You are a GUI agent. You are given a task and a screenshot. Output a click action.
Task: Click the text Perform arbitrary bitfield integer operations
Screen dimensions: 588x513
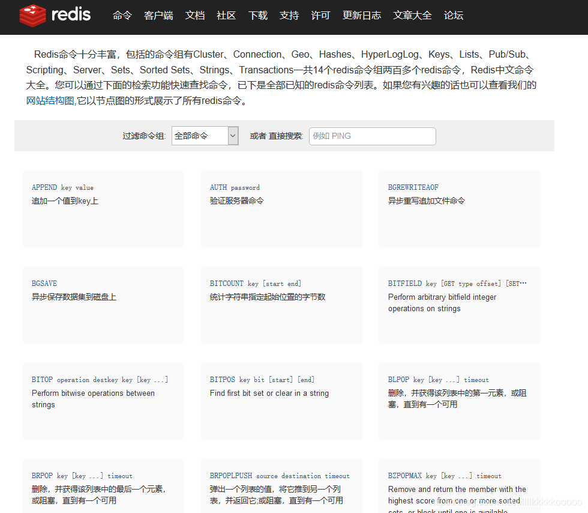[442, 303]
